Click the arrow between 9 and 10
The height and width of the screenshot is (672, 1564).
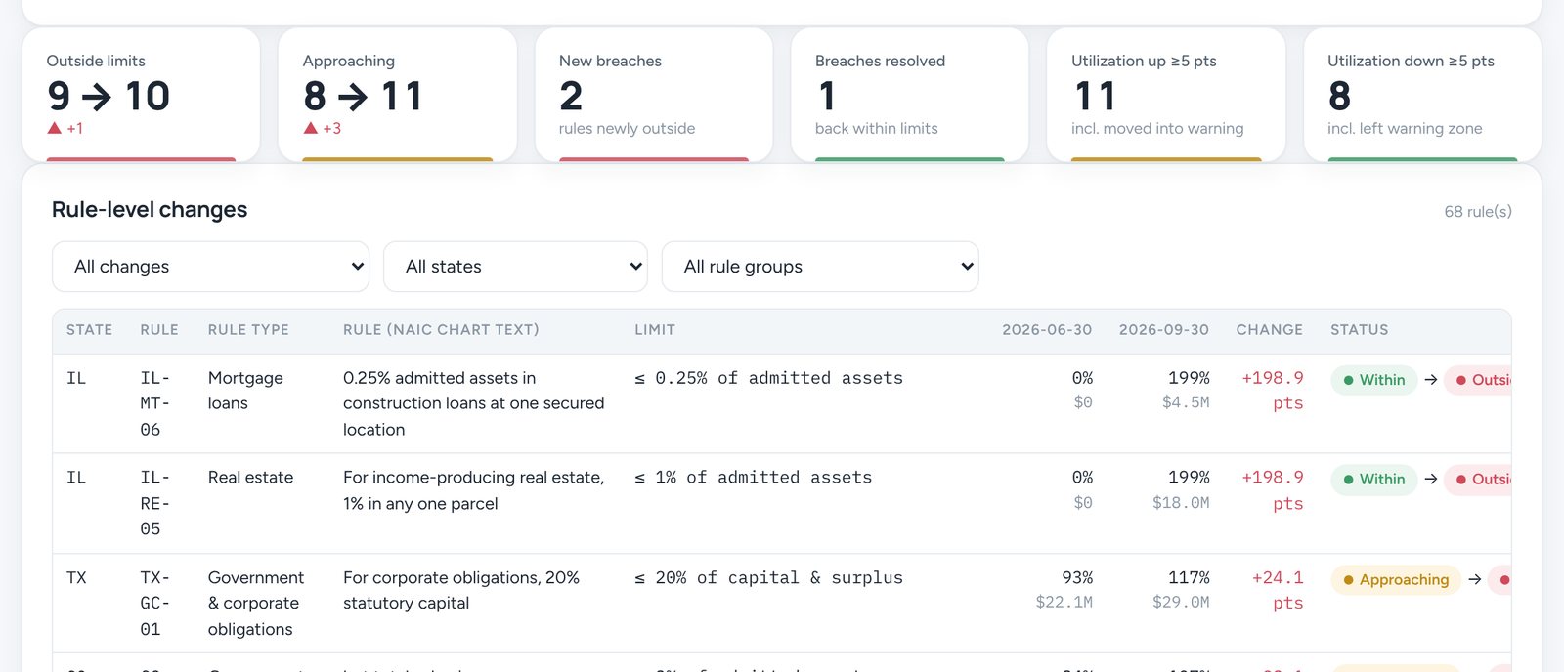(97, 97)
